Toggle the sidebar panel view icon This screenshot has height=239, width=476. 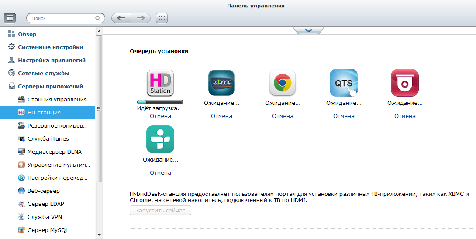[10, 18]
